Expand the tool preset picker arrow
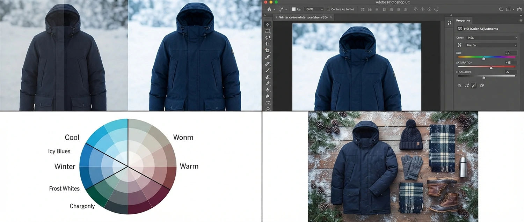The height and width of the screenshot is (222, 524). (x=286, y=9)
